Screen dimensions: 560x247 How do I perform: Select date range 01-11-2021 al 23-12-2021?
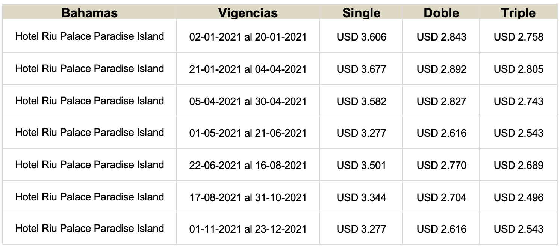coord(248,229)
